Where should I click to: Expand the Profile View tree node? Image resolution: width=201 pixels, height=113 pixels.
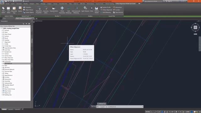point(2,46)
